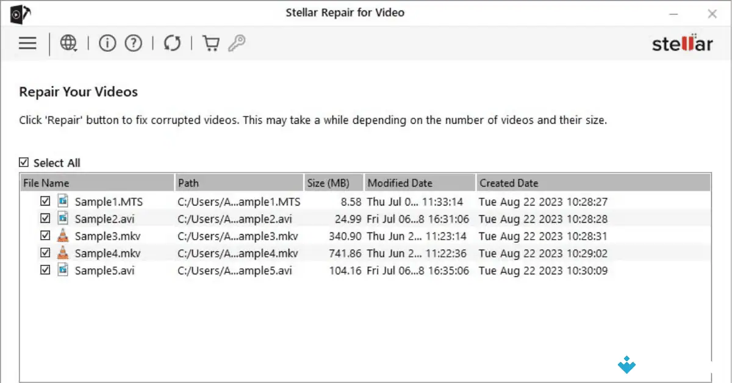This screenshot has width=732, height=383.
Task: Click the Sample1.MTS file name
Action: pyautogui.click(x=109, y=201)
